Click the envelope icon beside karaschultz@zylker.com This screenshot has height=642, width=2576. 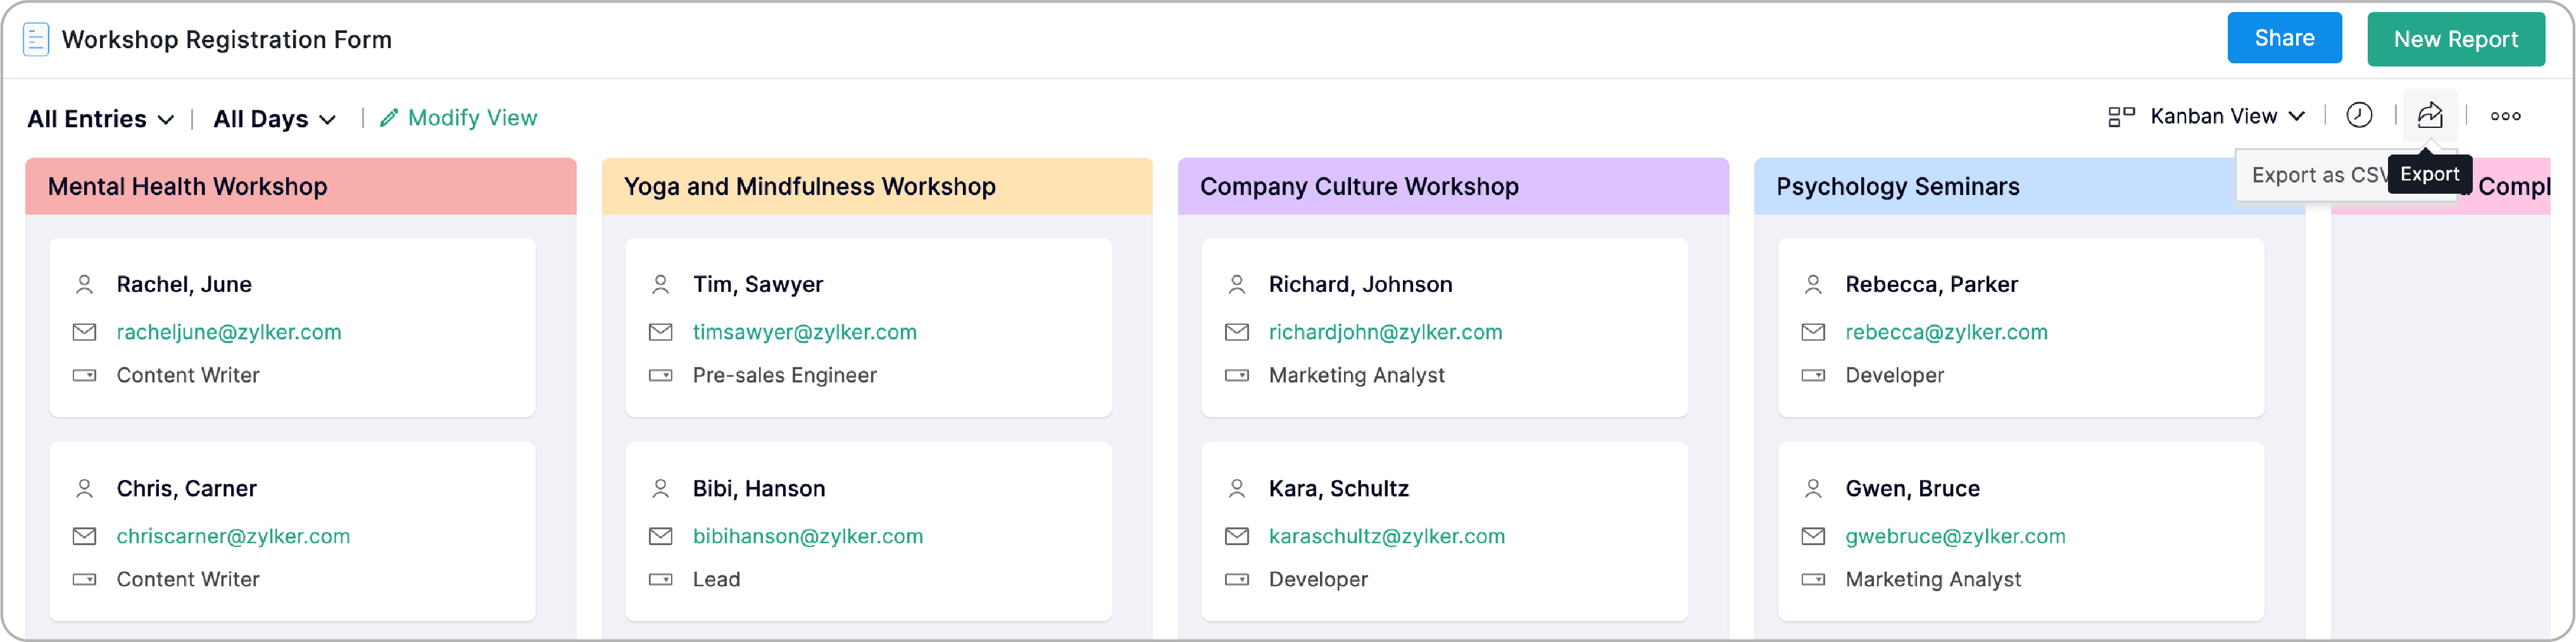1237,536
